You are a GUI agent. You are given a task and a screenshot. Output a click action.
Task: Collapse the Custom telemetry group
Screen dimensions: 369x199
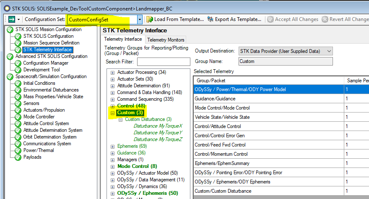112,113
